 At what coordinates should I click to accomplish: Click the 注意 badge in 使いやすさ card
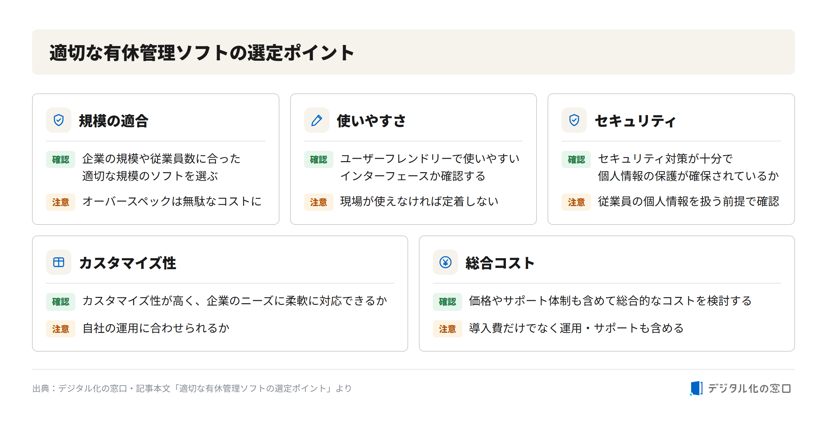[318, 202]
